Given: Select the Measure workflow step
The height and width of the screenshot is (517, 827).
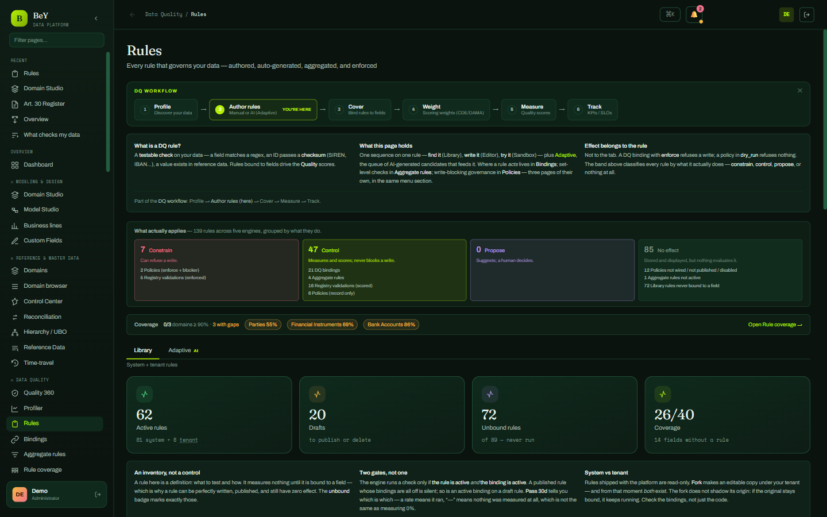Looking at the screenshot, I should click(x=529, y=109).
